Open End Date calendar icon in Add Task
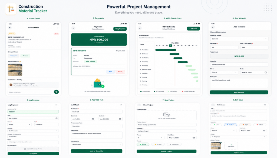 [120, 119]
